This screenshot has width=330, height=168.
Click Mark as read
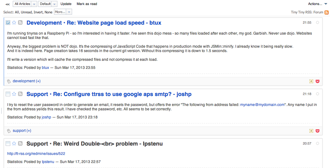pos(87,4)
